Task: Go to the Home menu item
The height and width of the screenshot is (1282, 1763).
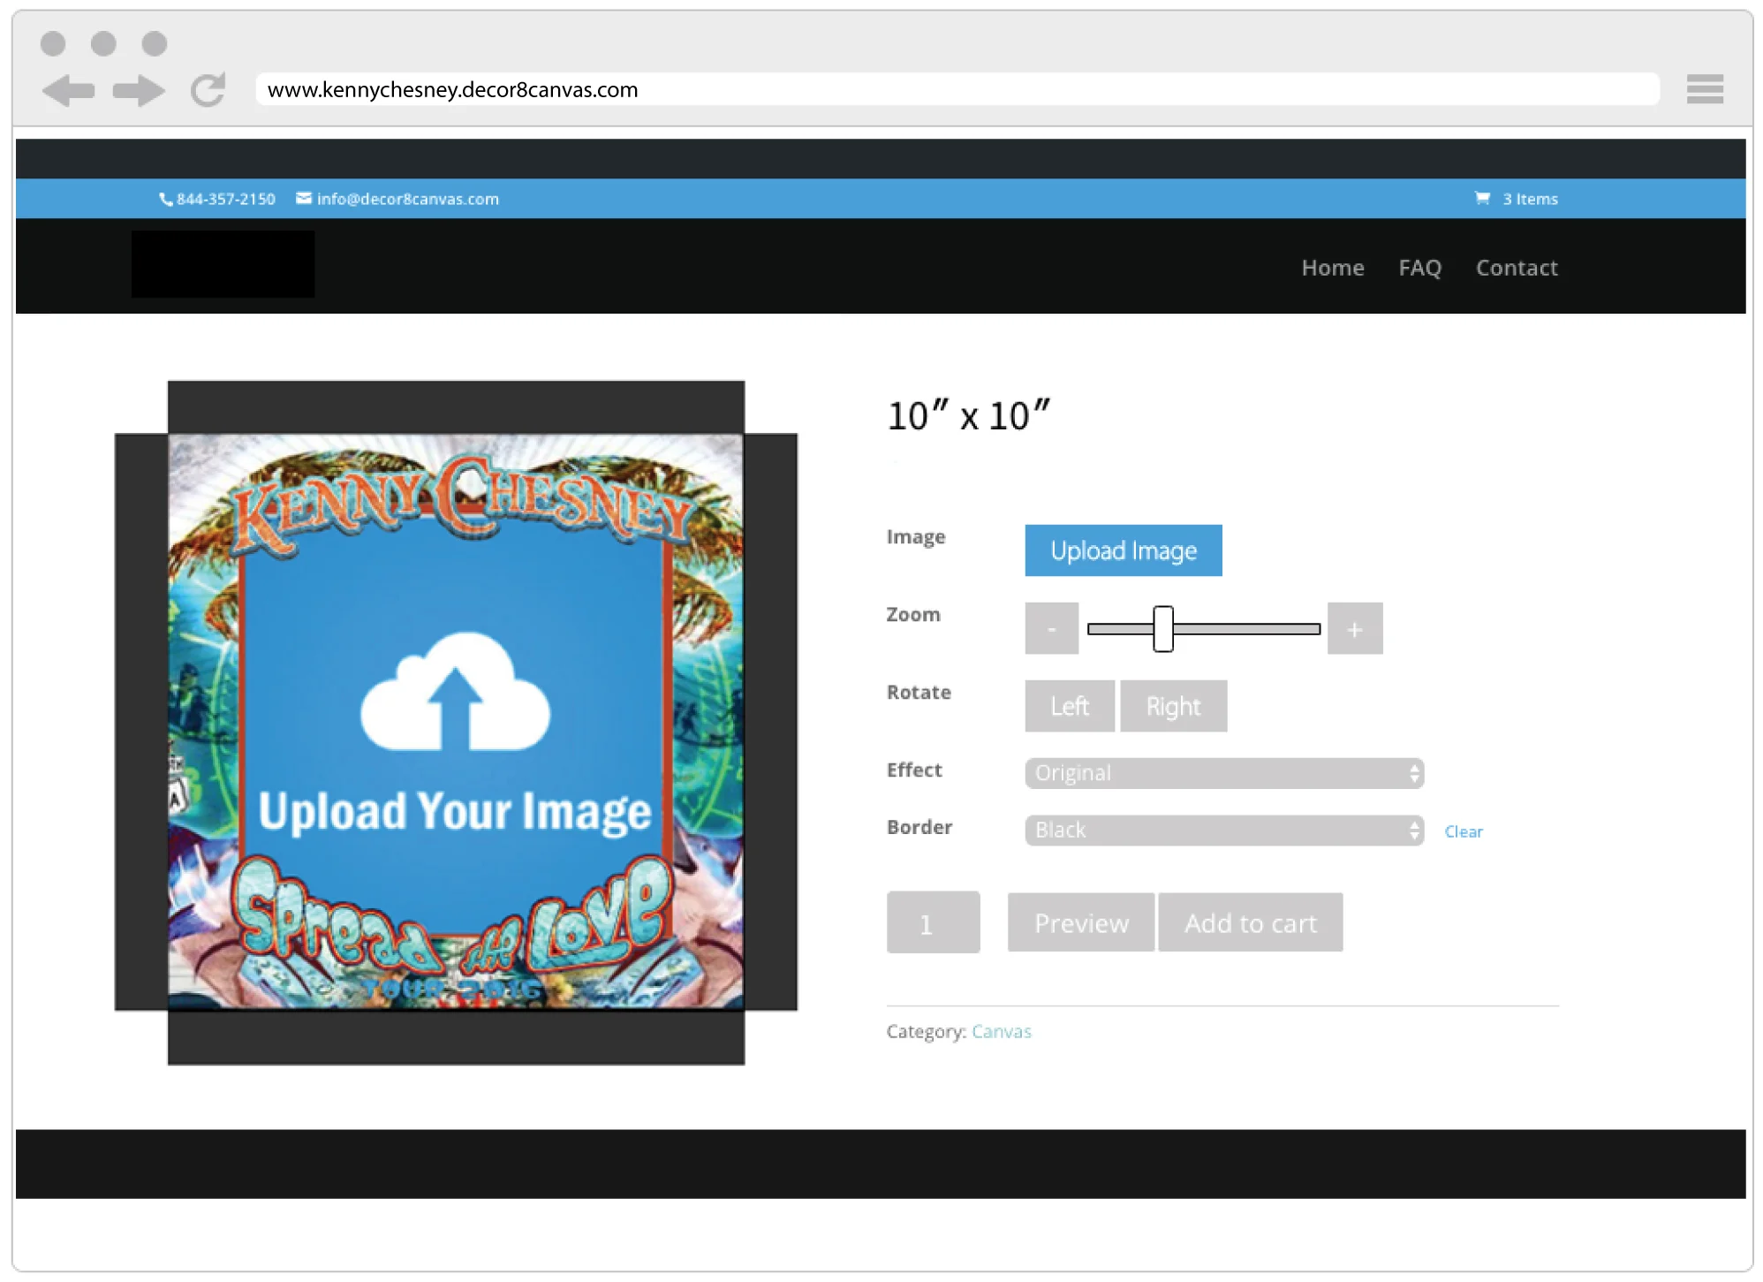Action: point(1332,268)
